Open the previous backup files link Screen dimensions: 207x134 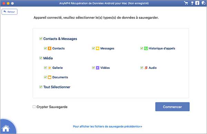coord(108,126)
